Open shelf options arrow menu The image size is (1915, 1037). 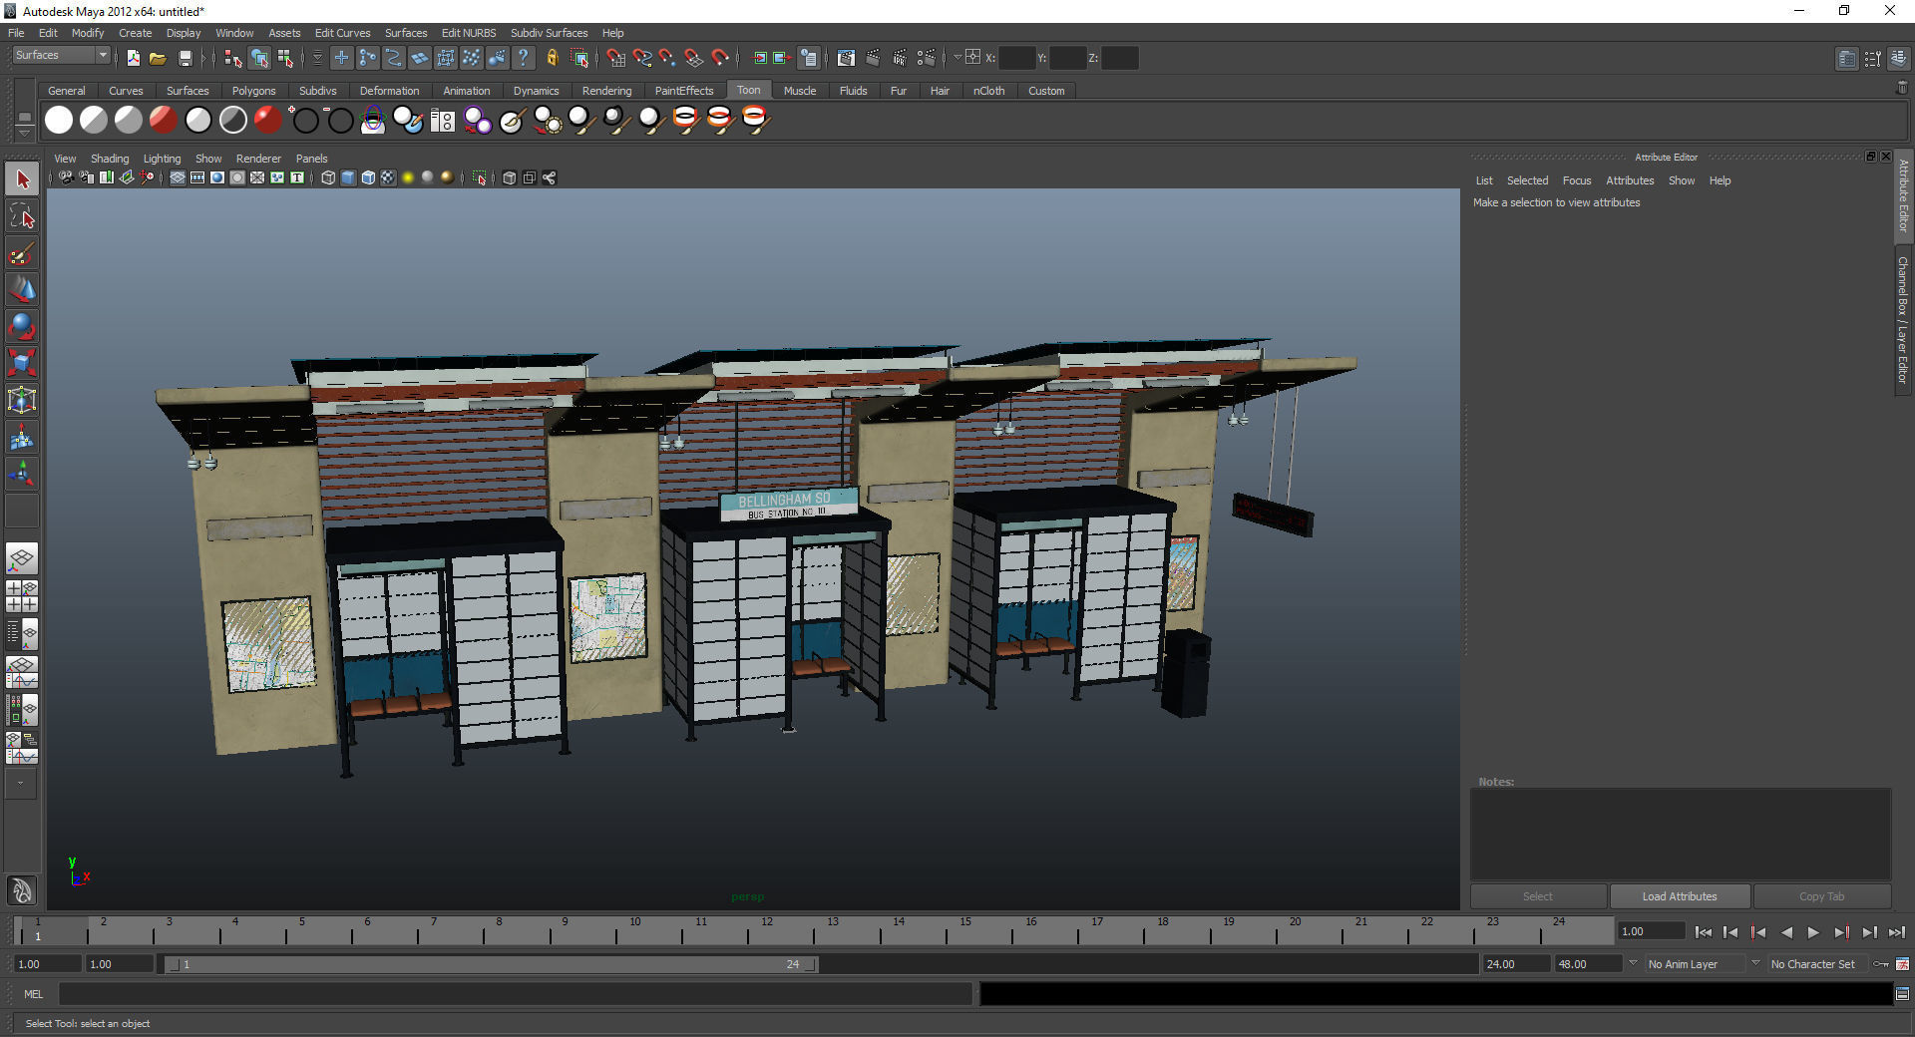[24, 133]
